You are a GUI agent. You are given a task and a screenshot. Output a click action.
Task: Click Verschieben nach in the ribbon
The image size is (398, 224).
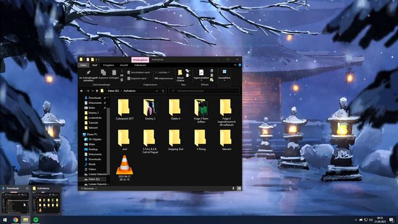pos(139,73)
